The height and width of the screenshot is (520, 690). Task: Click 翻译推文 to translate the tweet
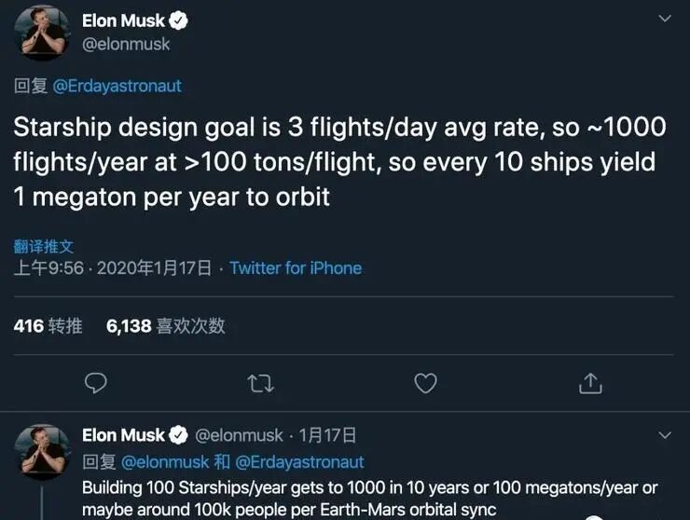[x=44, y=247]
